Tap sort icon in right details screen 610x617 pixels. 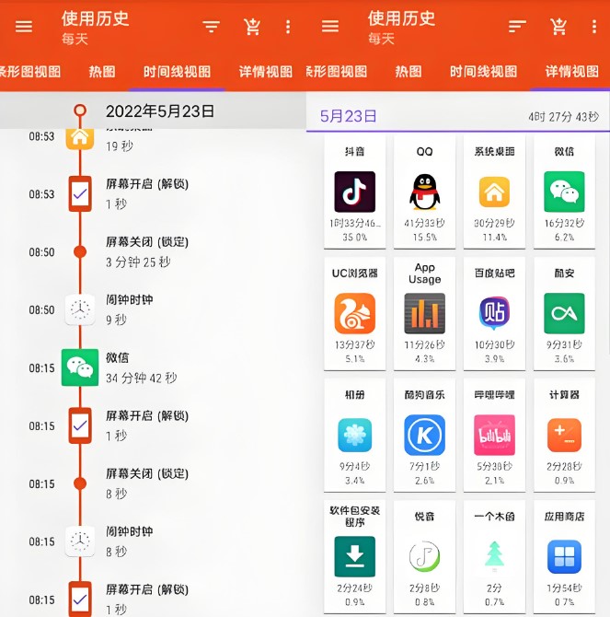pos(517,27)
